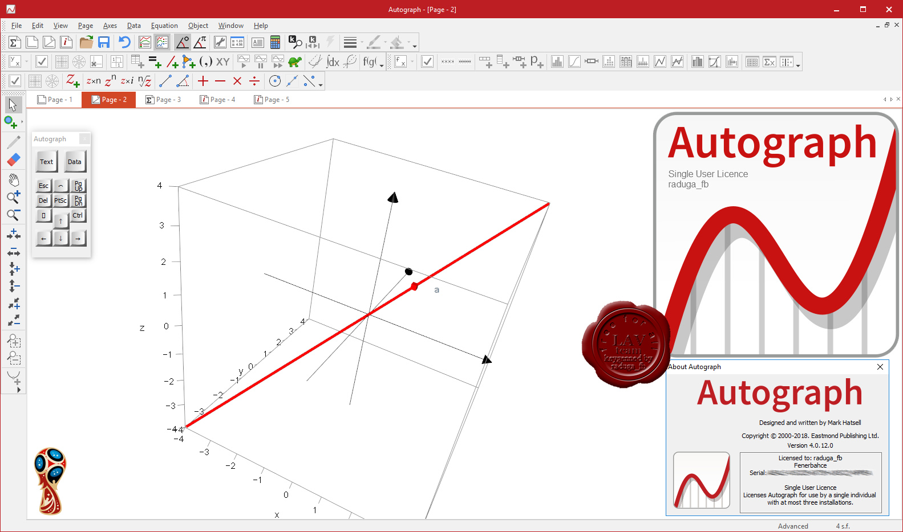This screenshot has width=903, height=532.
Task: Select the zoom in magnifier tool
Action: [14, 197]
